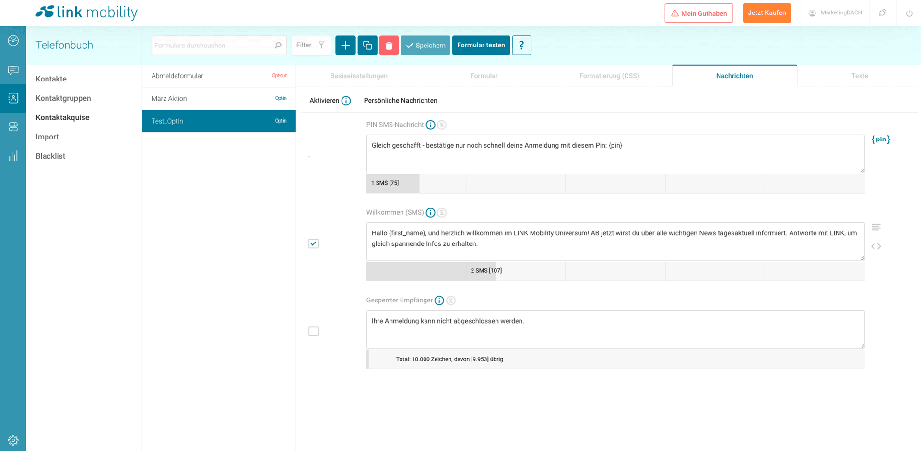Viewport: 921px width, 451px height.
Task: Select the Test_OptIn form row
Action: pos(219,121)
